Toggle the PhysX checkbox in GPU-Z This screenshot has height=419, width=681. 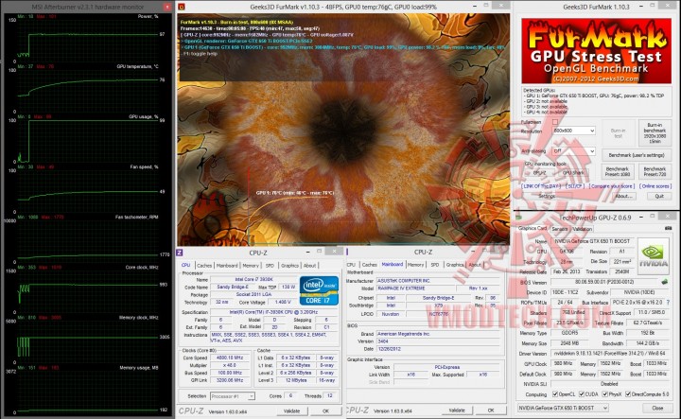605,394
